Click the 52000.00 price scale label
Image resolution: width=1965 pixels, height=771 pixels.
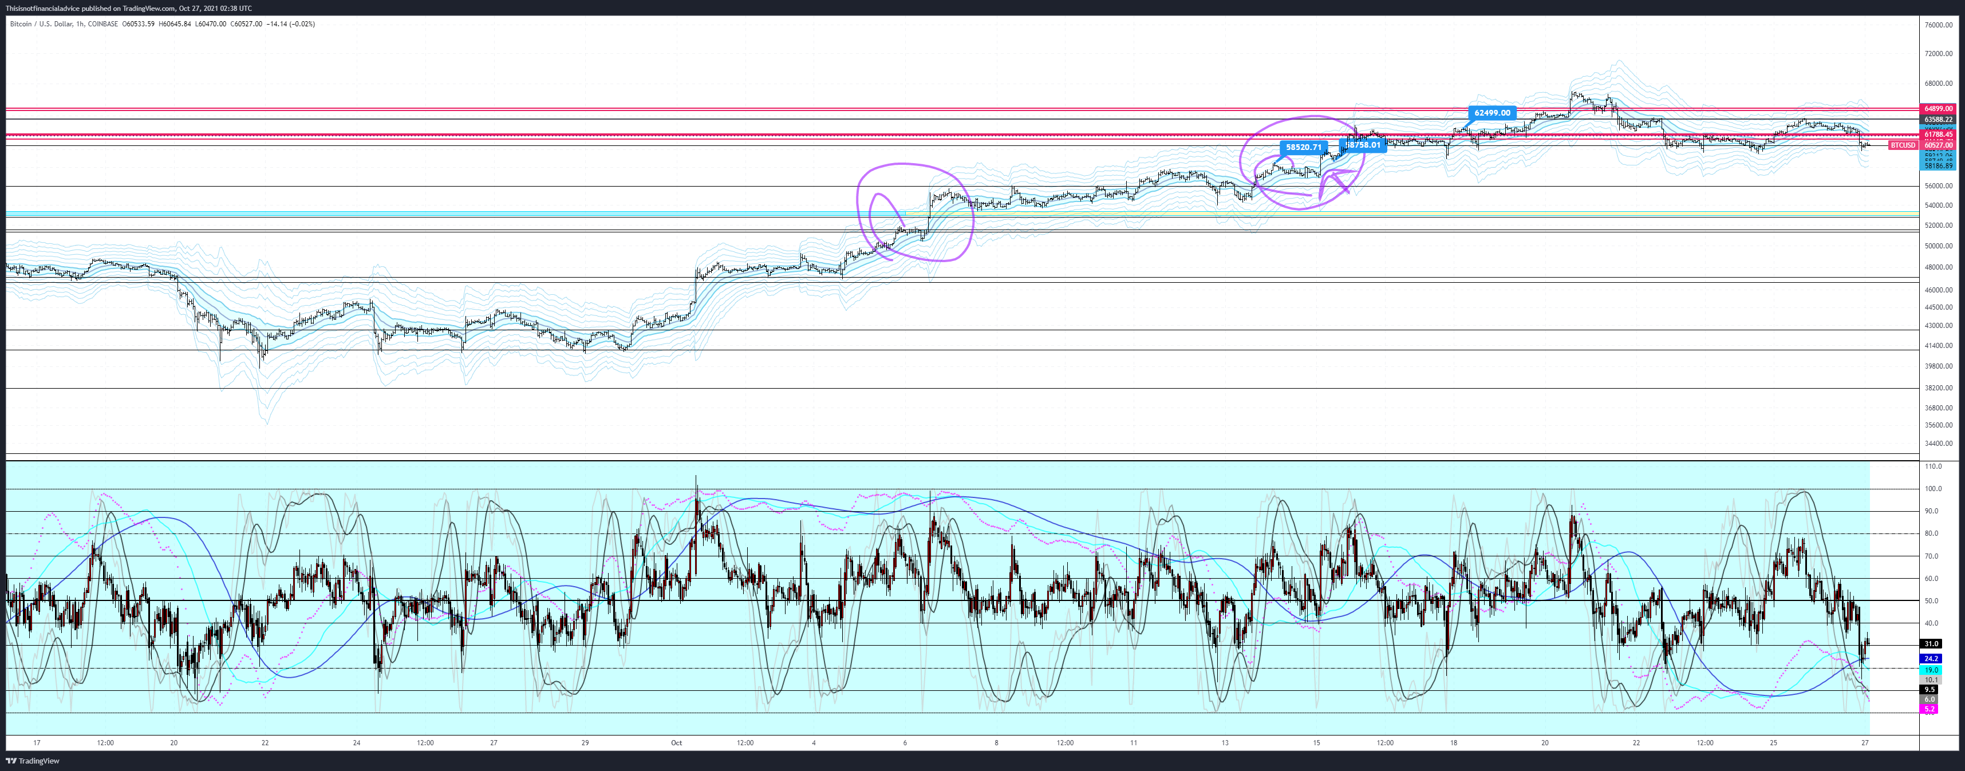[x=1938, y=226]
